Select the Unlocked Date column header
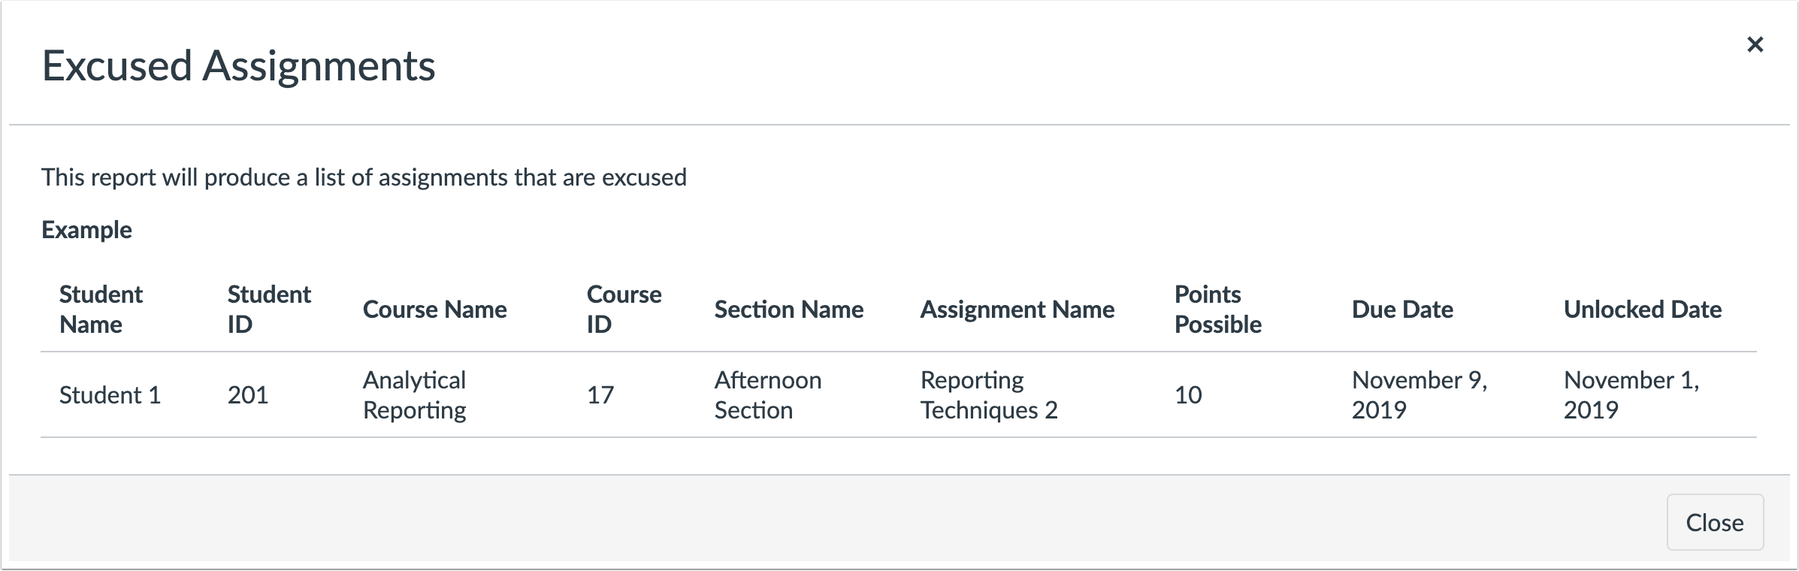 tap(1643, 309)
